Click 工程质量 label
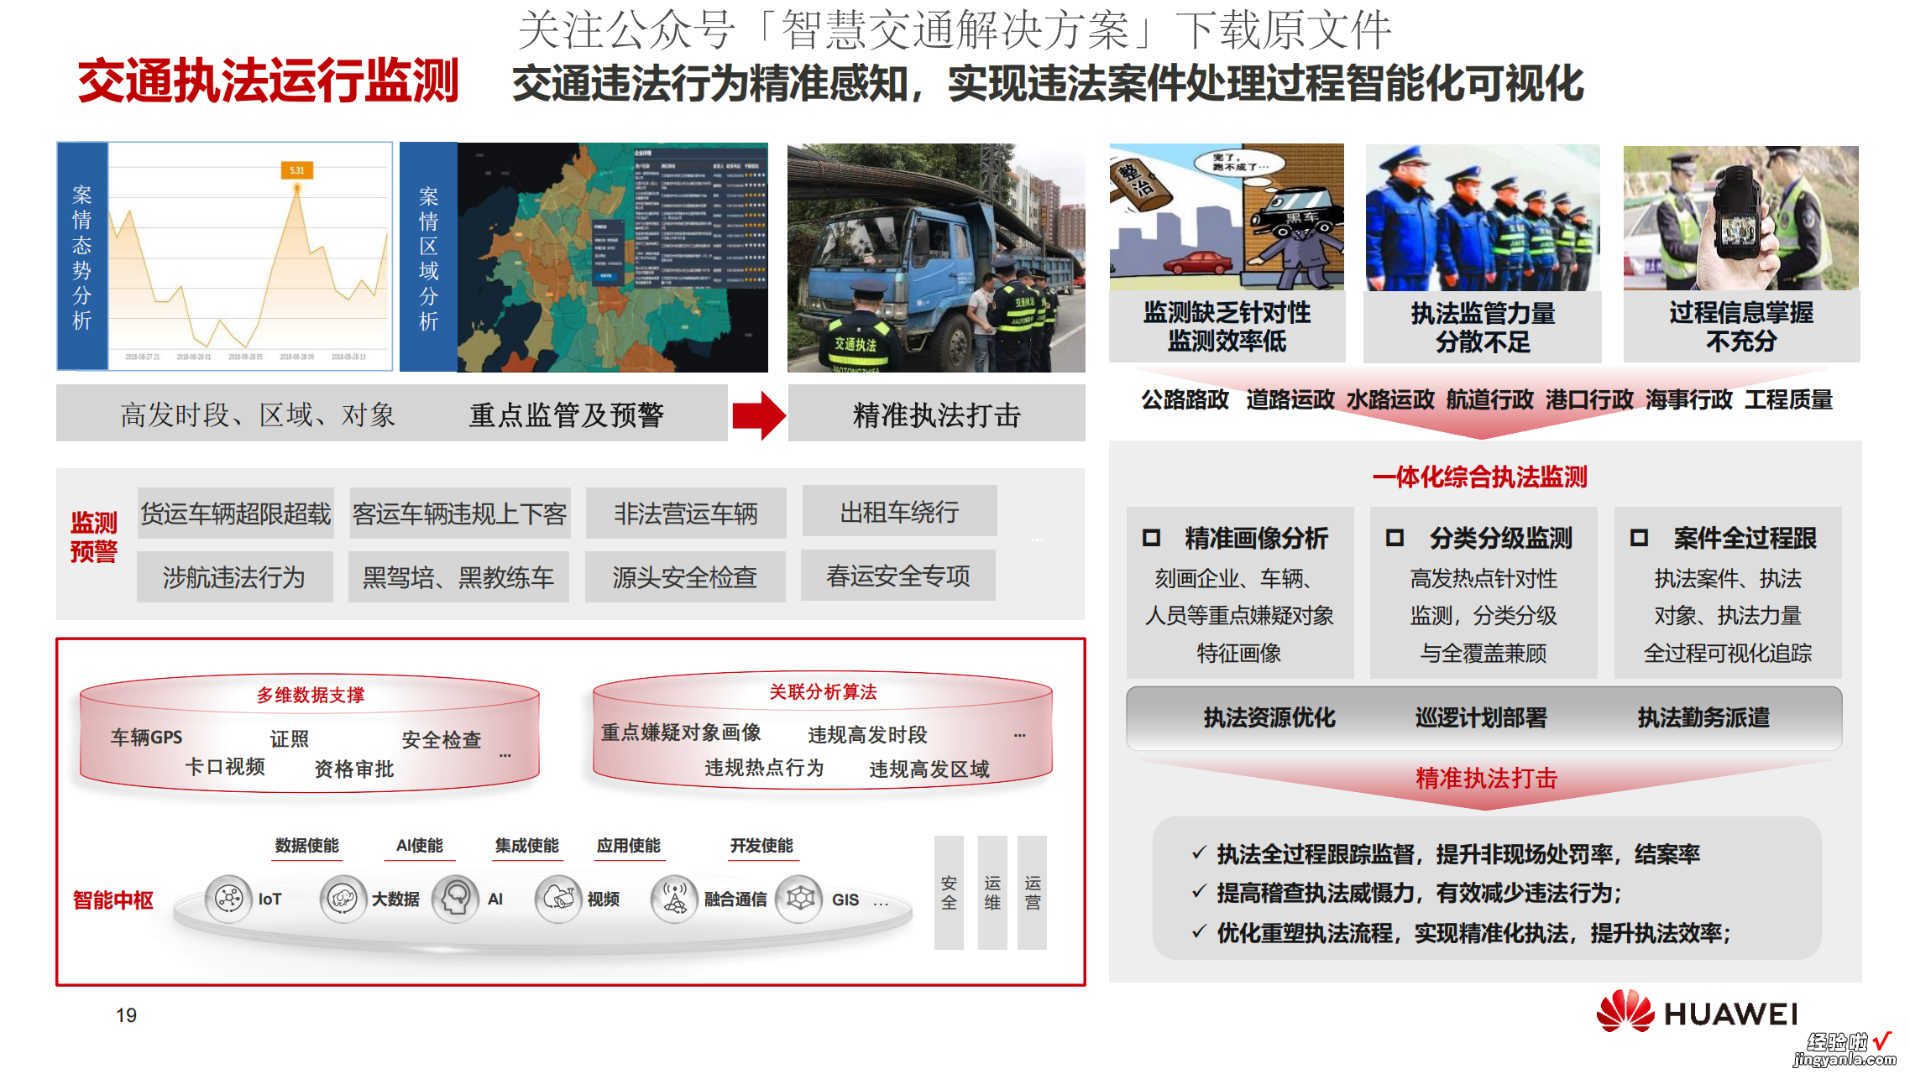 point(1788,399)
